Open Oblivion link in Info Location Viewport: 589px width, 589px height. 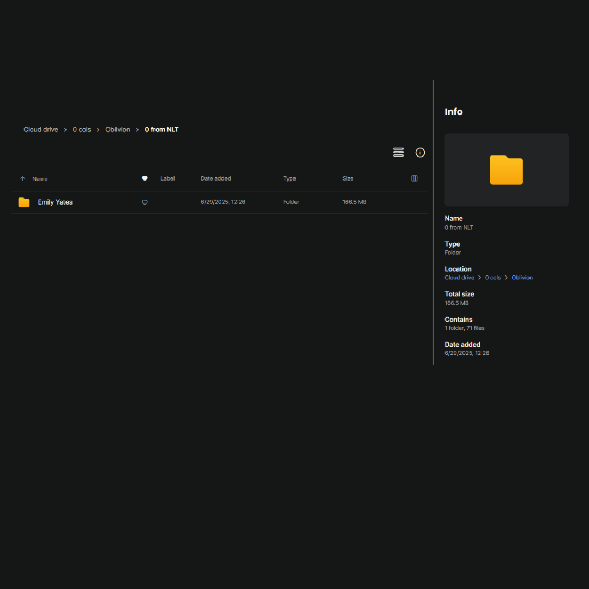pos(522,278)
